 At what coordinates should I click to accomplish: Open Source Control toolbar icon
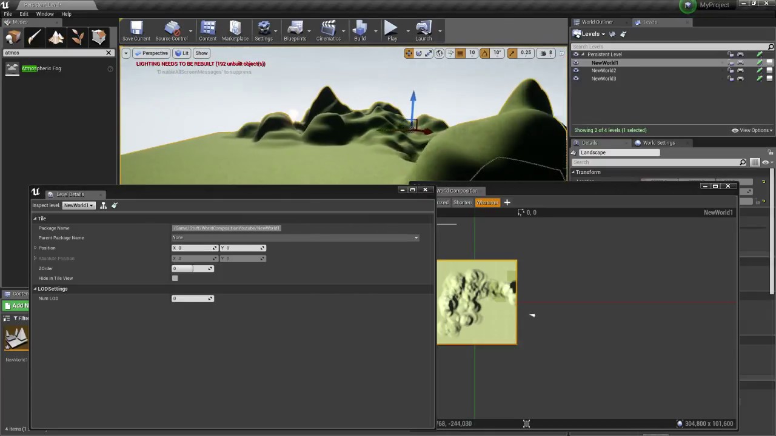pos(172,31)
